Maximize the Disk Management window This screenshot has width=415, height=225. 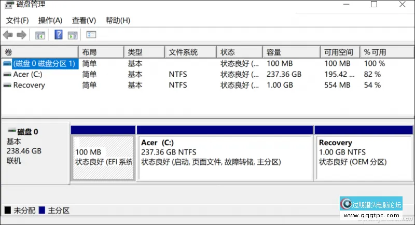(374, 4)
